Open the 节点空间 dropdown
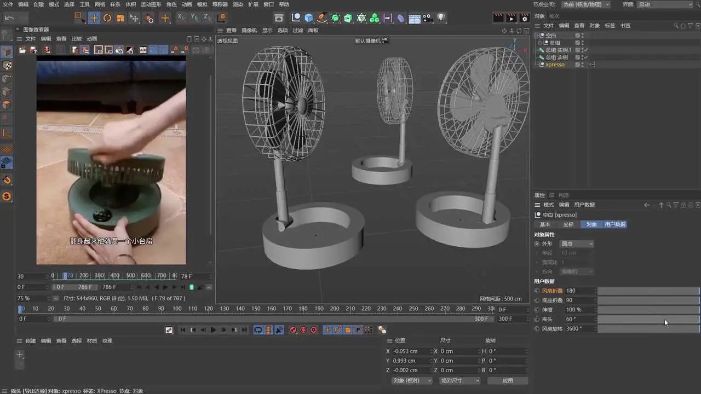701x394 pixels. (x=587, y=4)
